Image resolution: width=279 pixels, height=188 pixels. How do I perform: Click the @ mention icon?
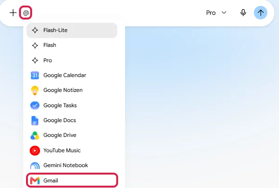coord(26,13)
